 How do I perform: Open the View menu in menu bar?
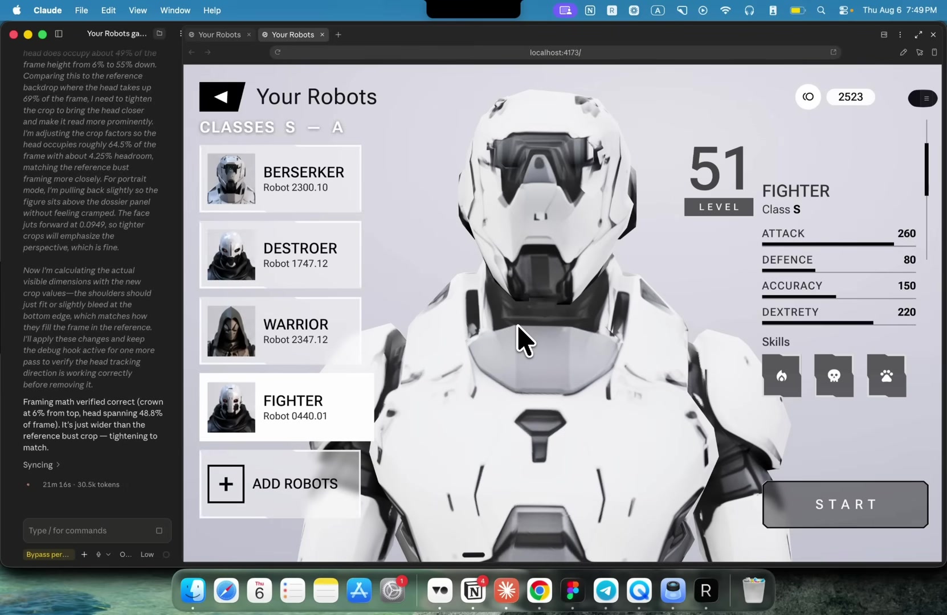137,10
